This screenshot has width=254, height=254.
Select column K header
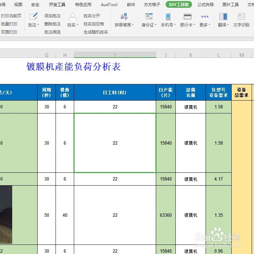[x=191, y=55]
